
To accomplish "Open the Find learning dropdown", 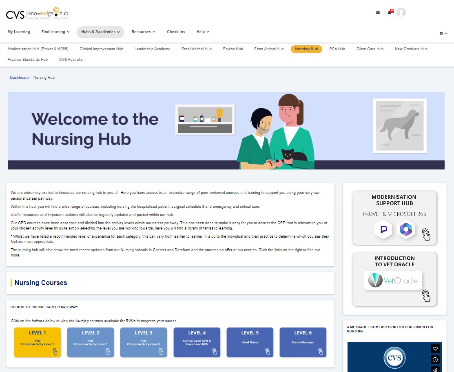I will click(x=55, y=31).
